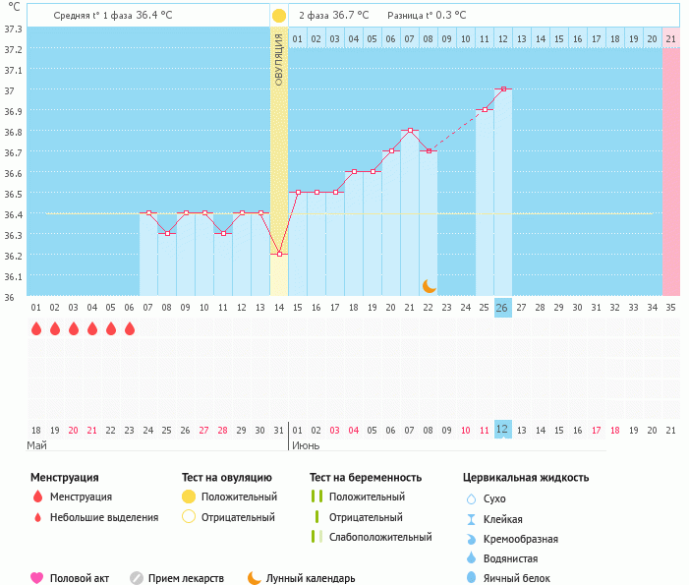Screen dimensions: 689x585
Task: Click the Сухо empty droplet icon
Action: [471, 499]
